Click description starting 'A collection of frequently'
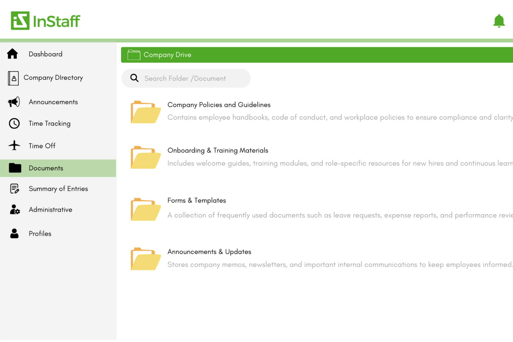Viewport: 513px width, 342px height. (340, 215)
